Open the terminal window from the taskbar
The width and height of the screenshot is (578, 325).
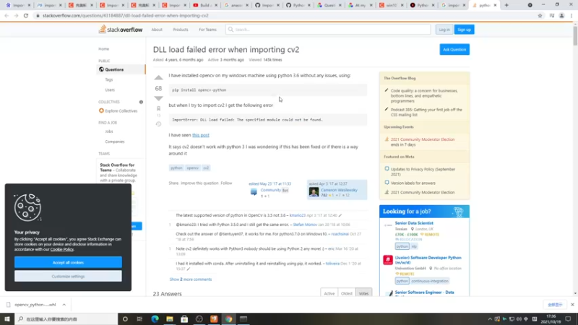243,318
